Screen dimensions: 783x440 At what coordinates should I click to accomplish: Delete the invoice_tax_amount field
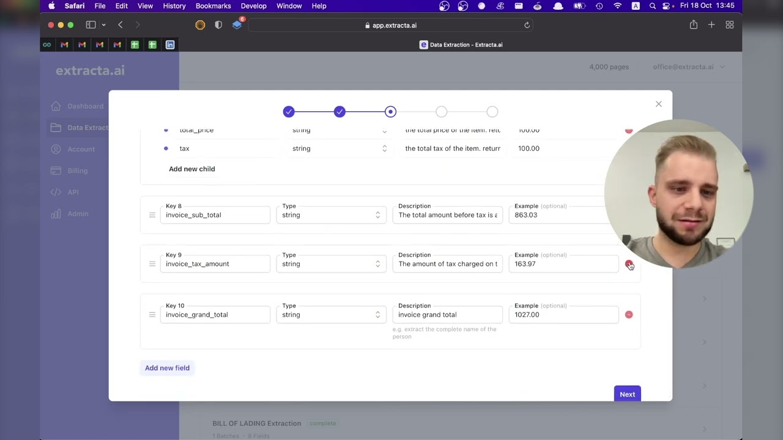(x=629, y=264)
